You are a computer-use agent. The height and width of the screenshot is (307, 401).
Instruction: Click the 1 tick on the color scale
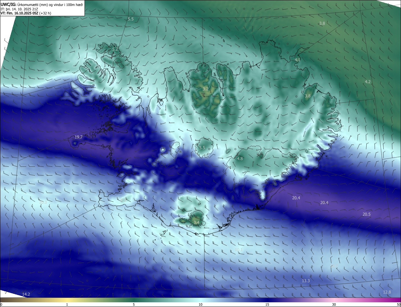coord(67,304)
